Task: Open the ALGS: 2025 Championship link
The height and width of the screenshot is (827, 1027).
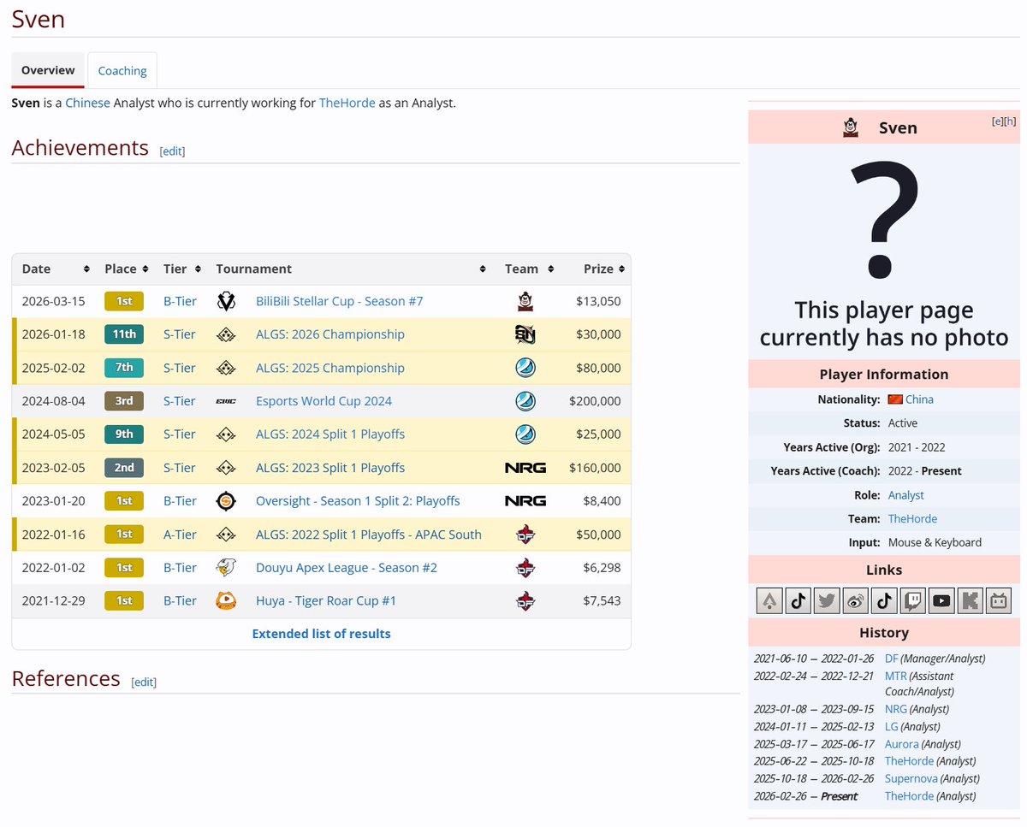Action: click(330, 368)
